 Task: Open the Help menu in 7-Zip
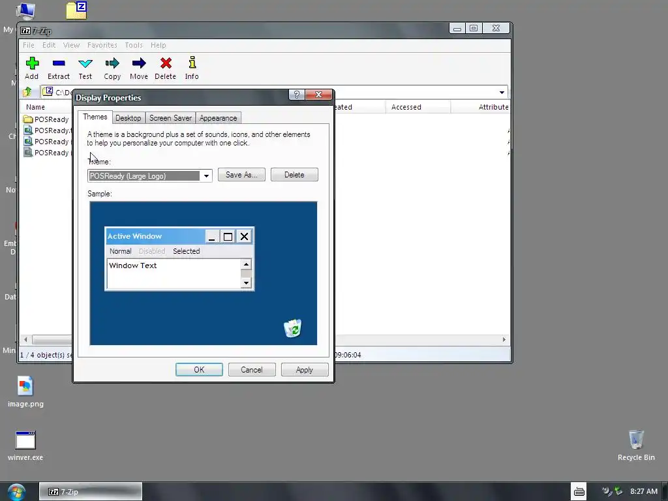158,45
